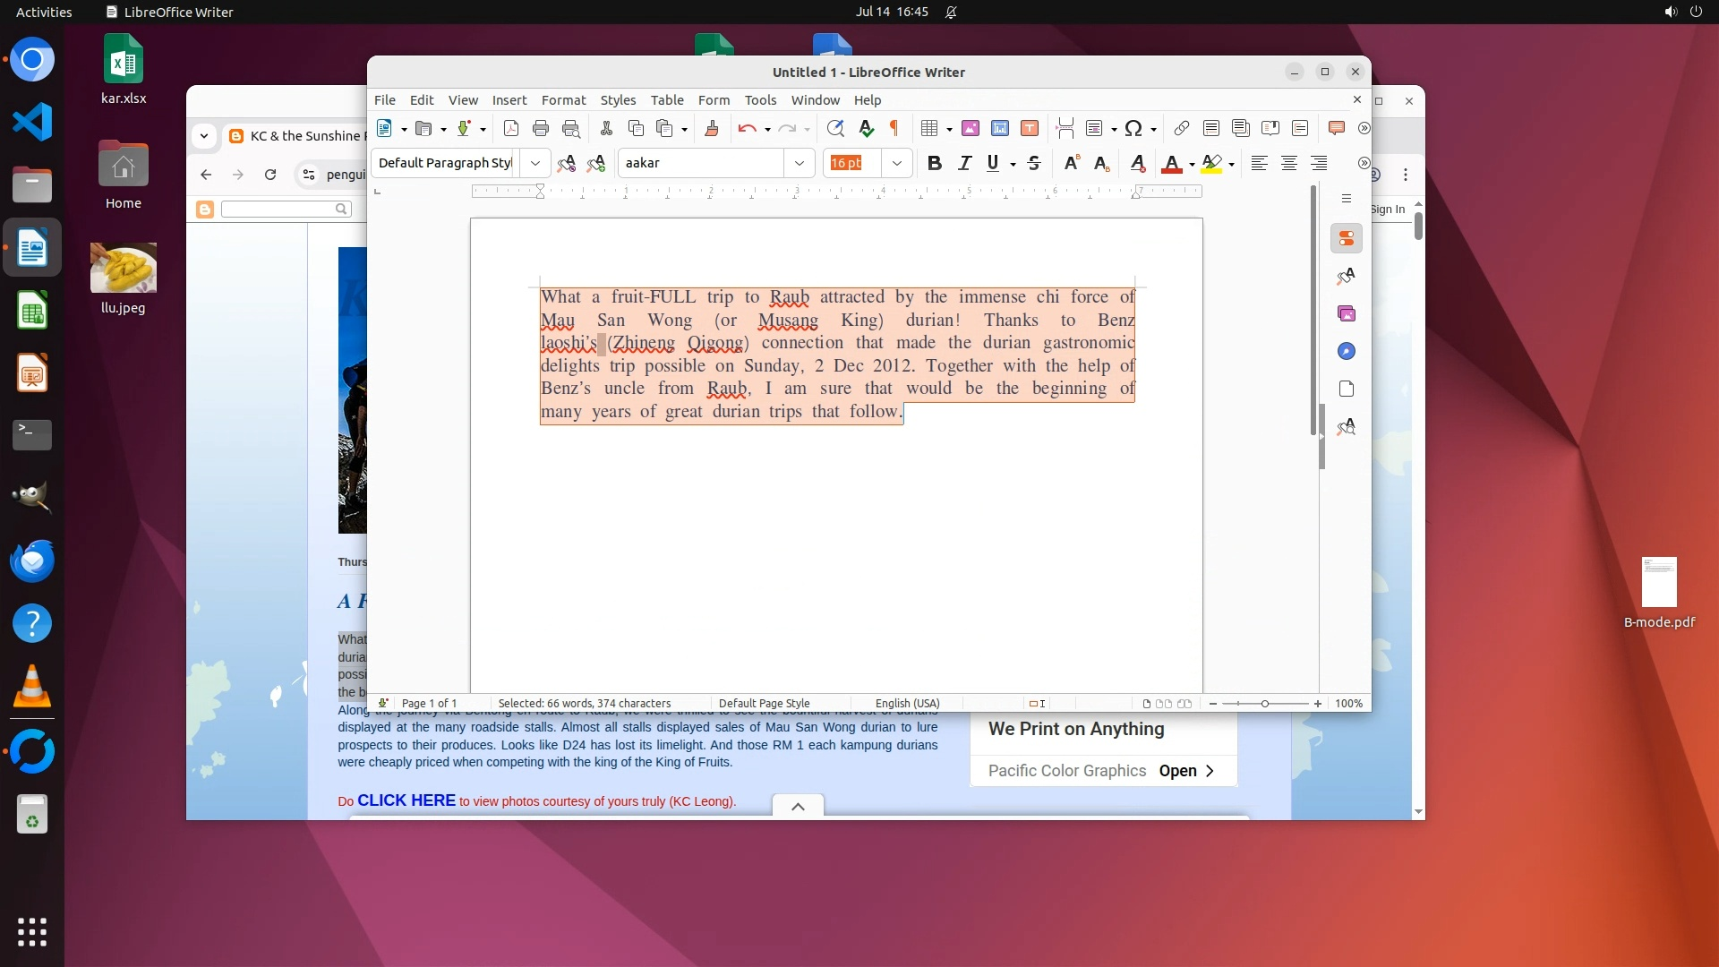Toggle Italic formatting
Image resolution: width=1719 pixels, height=967 pixels.
pos(964,163)
